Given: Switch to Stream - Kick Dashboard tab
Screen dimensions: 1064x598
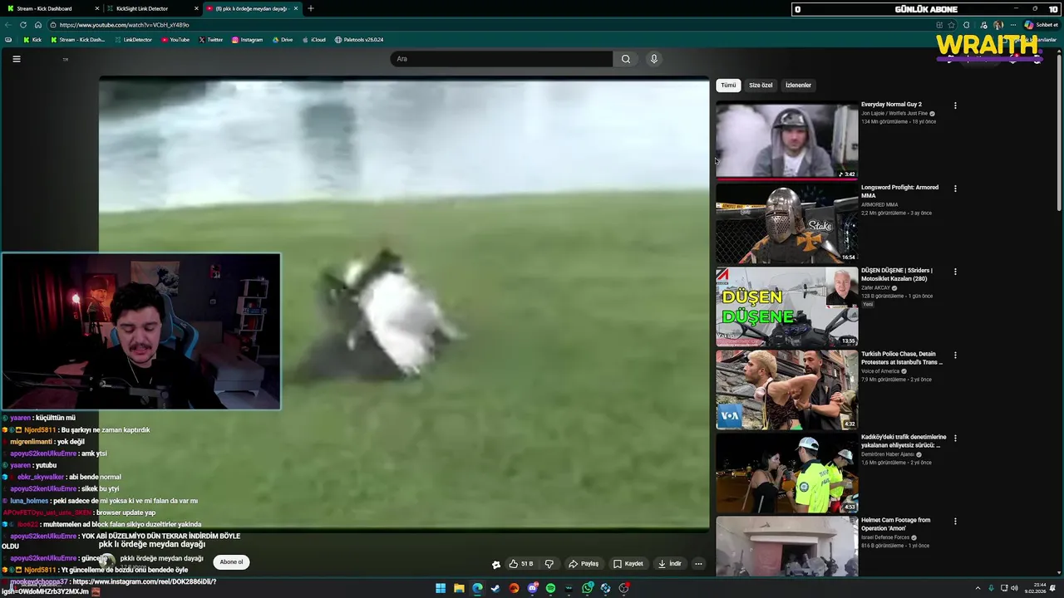Looking at the screenshot, I should (x=52, y=8).
